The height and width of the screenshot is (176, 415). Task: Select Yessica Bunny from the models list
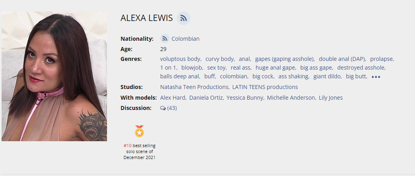(x=245, y=98)
